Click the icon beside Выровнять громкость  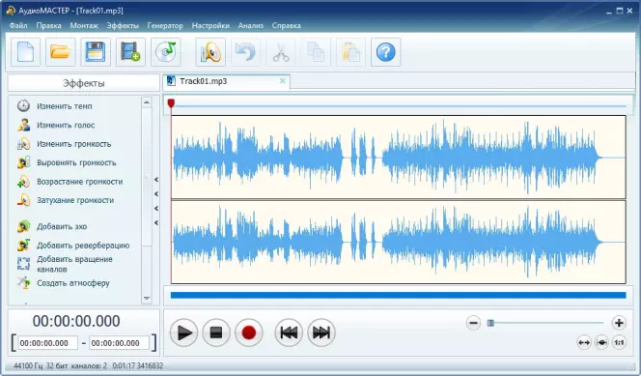[24, 162]
